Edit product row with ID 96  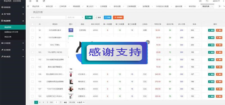click(x=211, y=38)
